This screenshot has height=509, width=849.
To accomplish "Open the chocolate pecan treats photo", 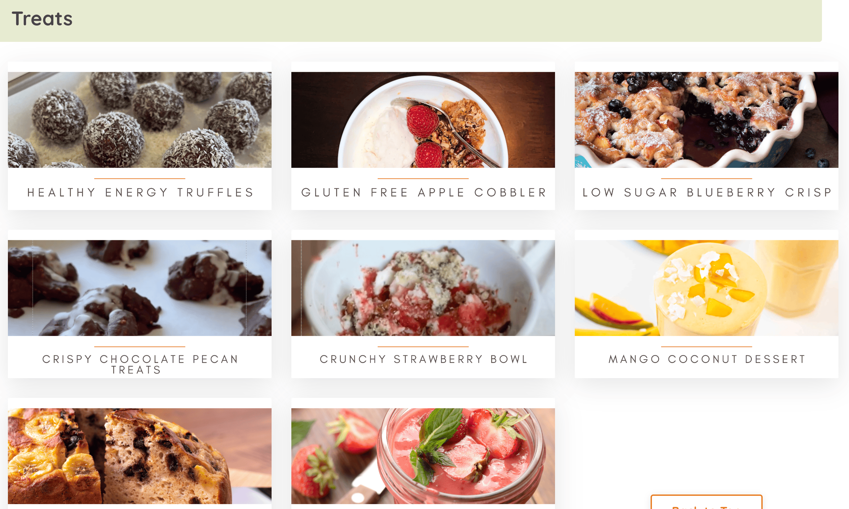I will click(x=139, y=288).
